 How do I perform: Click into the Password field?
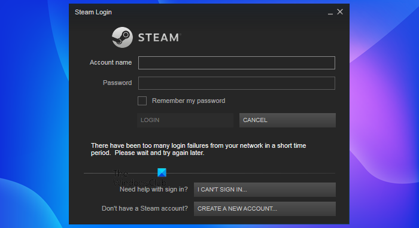click(x=236, y=83)
